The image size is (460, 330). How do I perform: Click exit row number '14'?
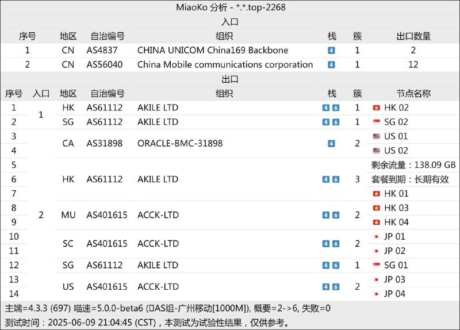click(x=14, y=294)
